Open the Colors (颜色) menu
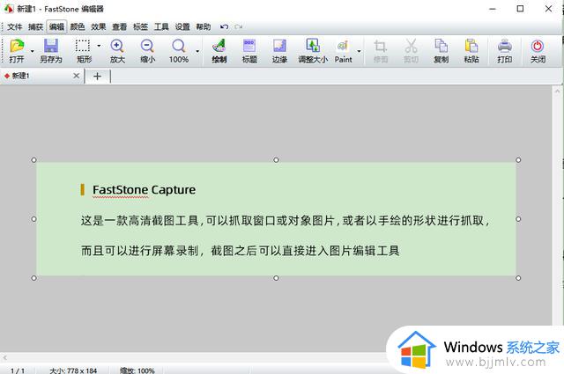This screenshot has width=564, height=374. (78, 27)
